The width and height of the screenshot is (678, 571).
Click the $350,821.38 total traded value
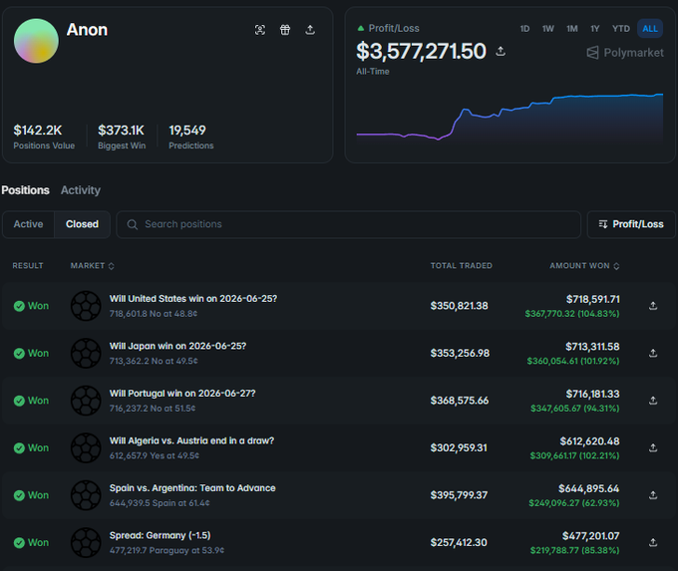coord(460,306)
